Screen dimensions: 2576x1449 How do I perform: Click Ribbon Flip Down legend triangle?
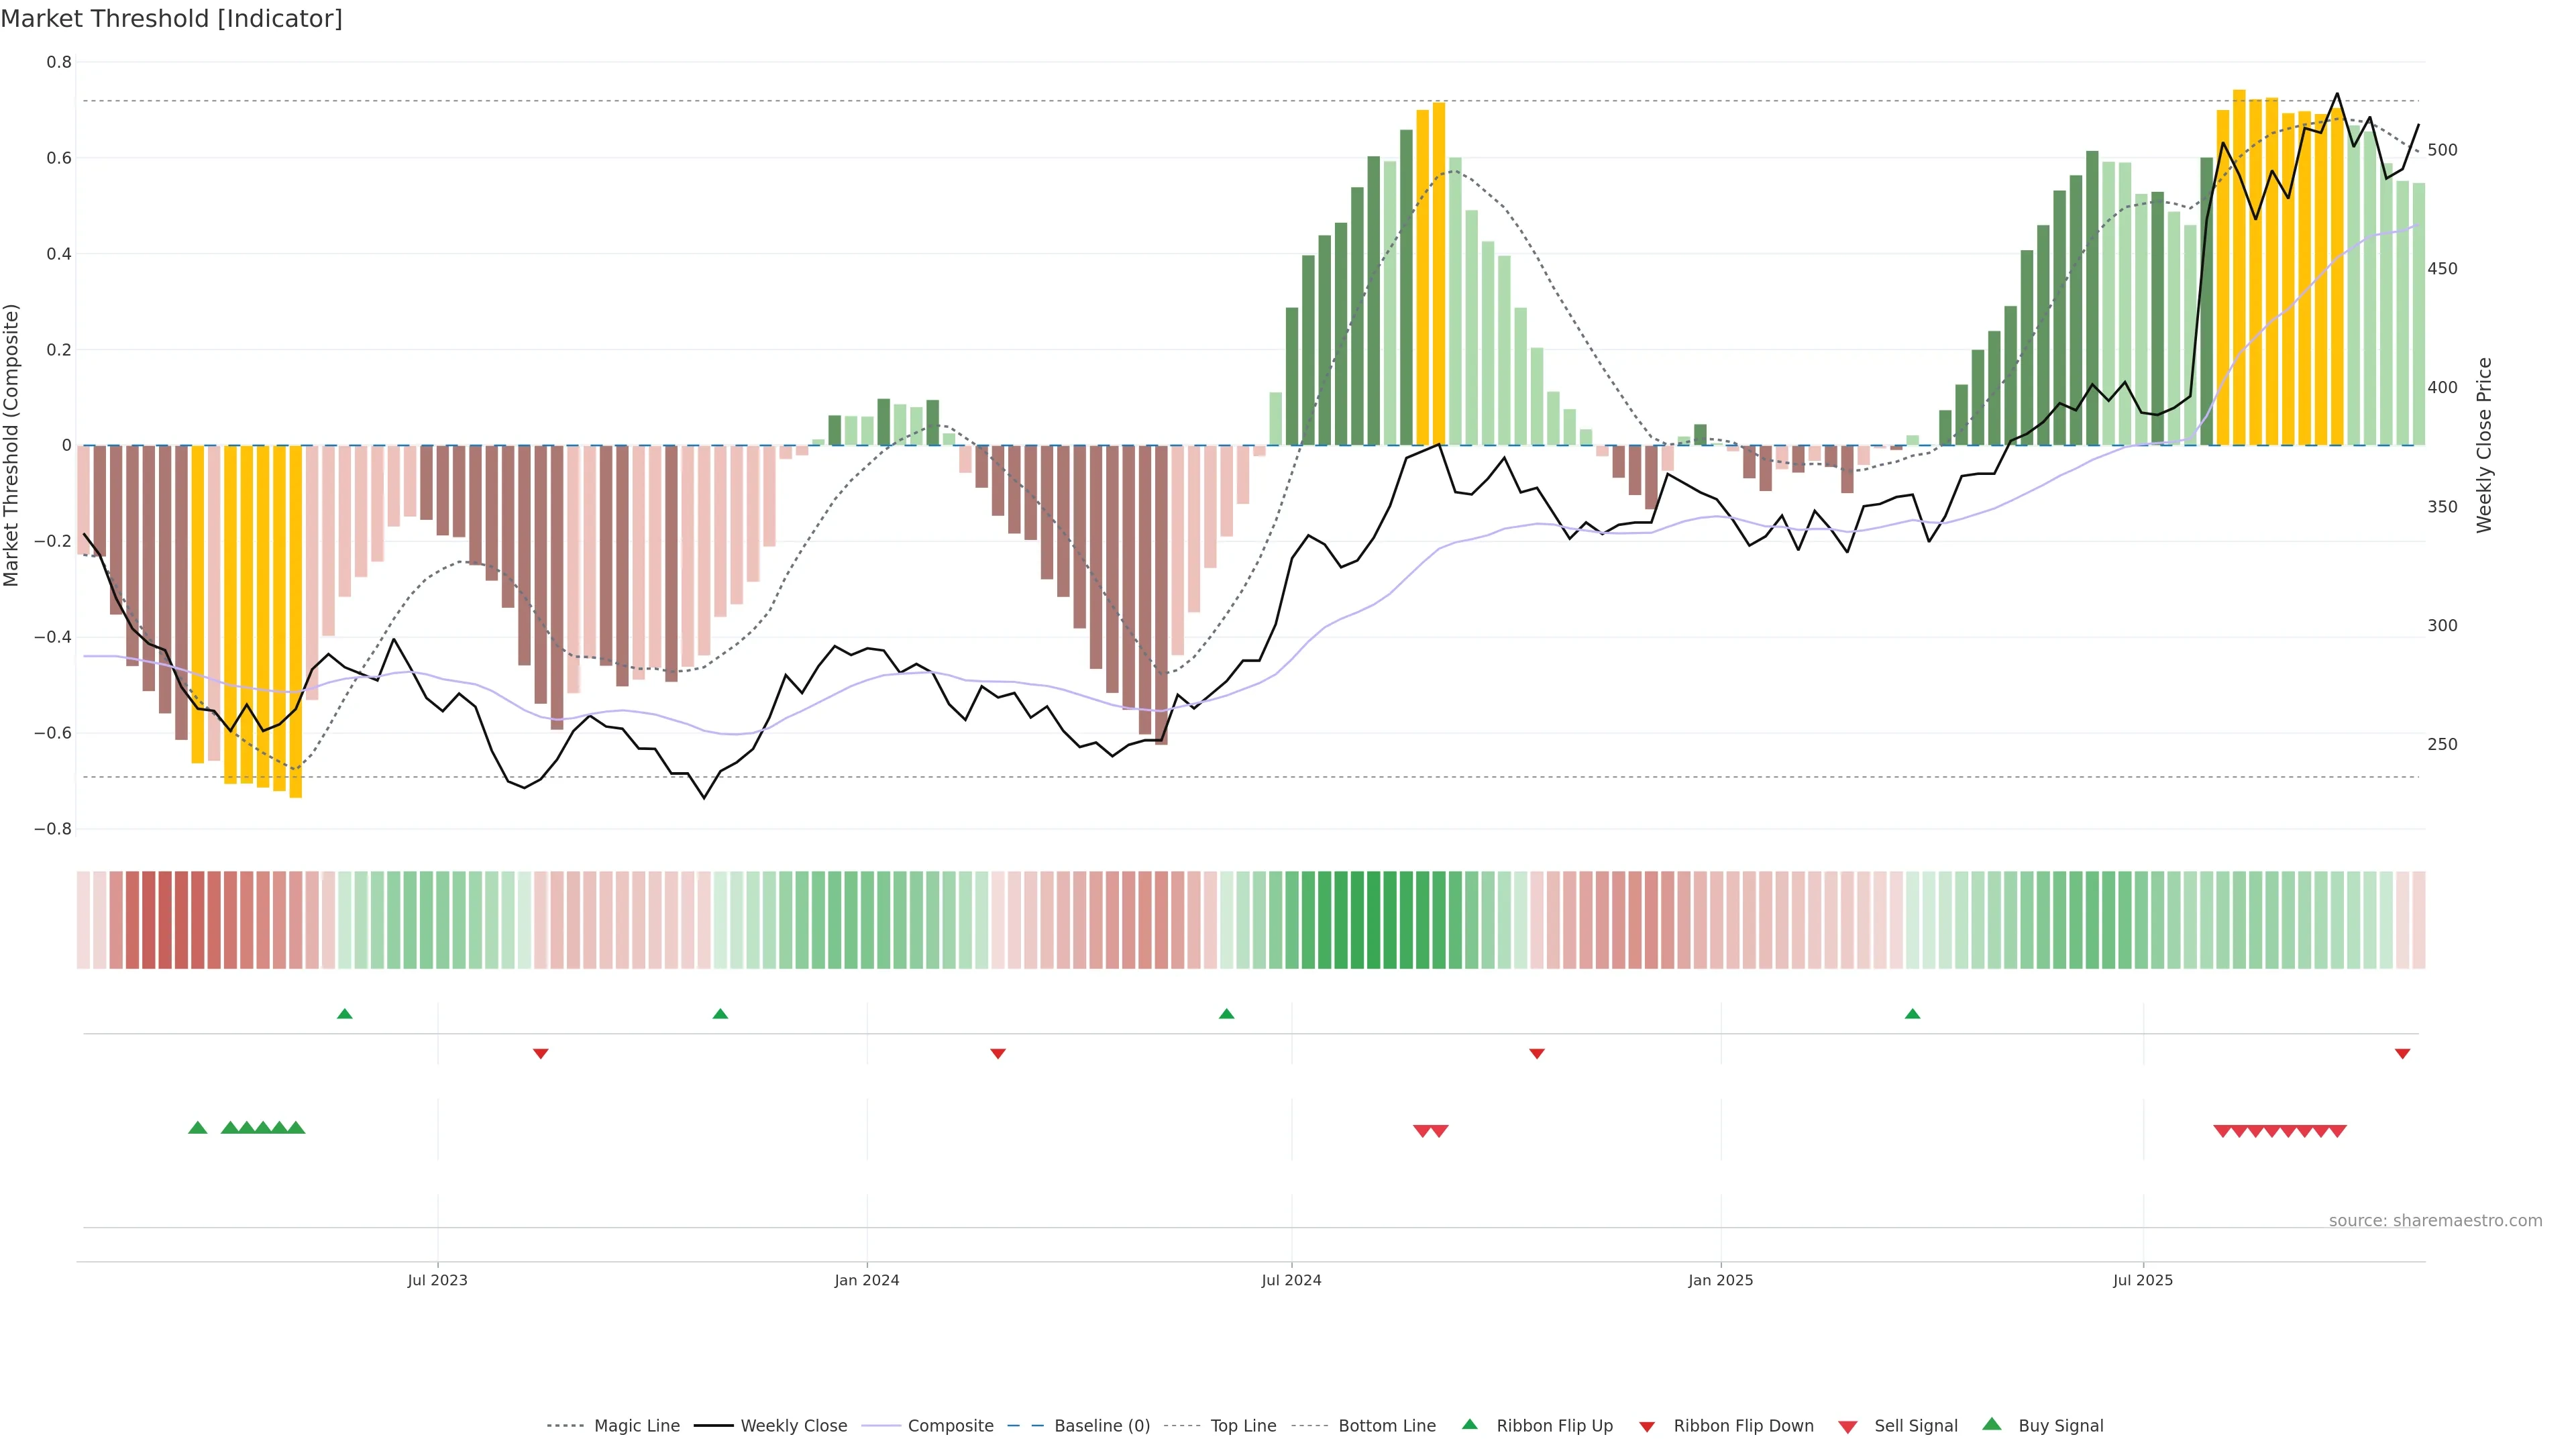pyautogui.click(x=1647, y=1426)
